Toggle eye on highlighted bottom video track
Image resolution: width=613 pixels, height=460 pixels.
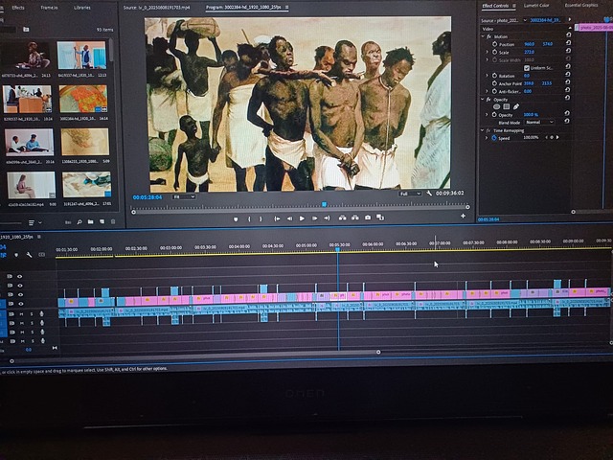(x=19, y=304)
